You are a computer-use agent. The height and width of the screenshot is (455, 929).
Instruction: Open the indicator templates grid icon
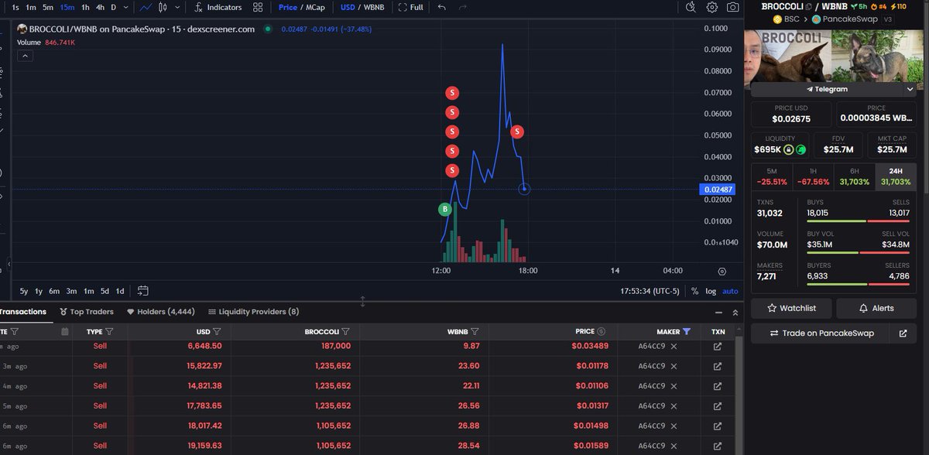tap(258, 7)
